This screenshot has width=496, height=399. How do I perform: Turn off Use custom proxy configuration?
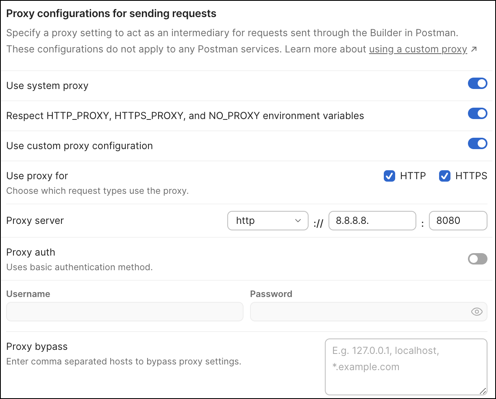pos(477,144)
